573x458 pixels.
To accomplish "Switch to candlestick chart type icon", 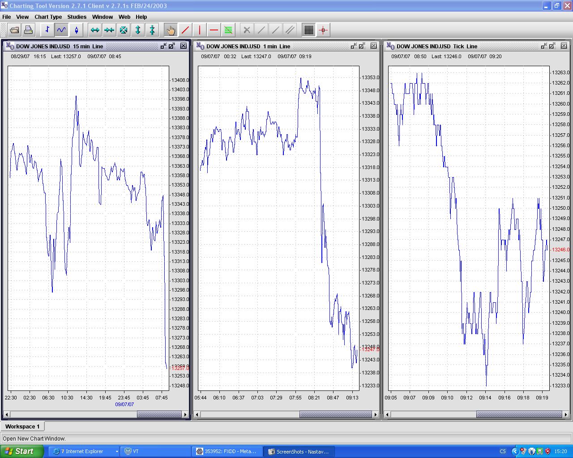I will [x=76, y=30].
